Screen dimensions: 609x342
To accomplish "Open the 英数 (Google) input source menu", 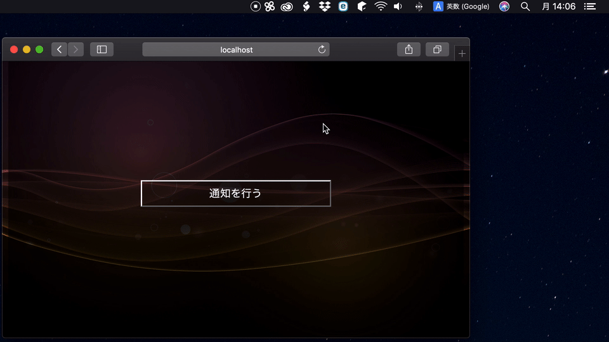I will [x=462, y=6].
